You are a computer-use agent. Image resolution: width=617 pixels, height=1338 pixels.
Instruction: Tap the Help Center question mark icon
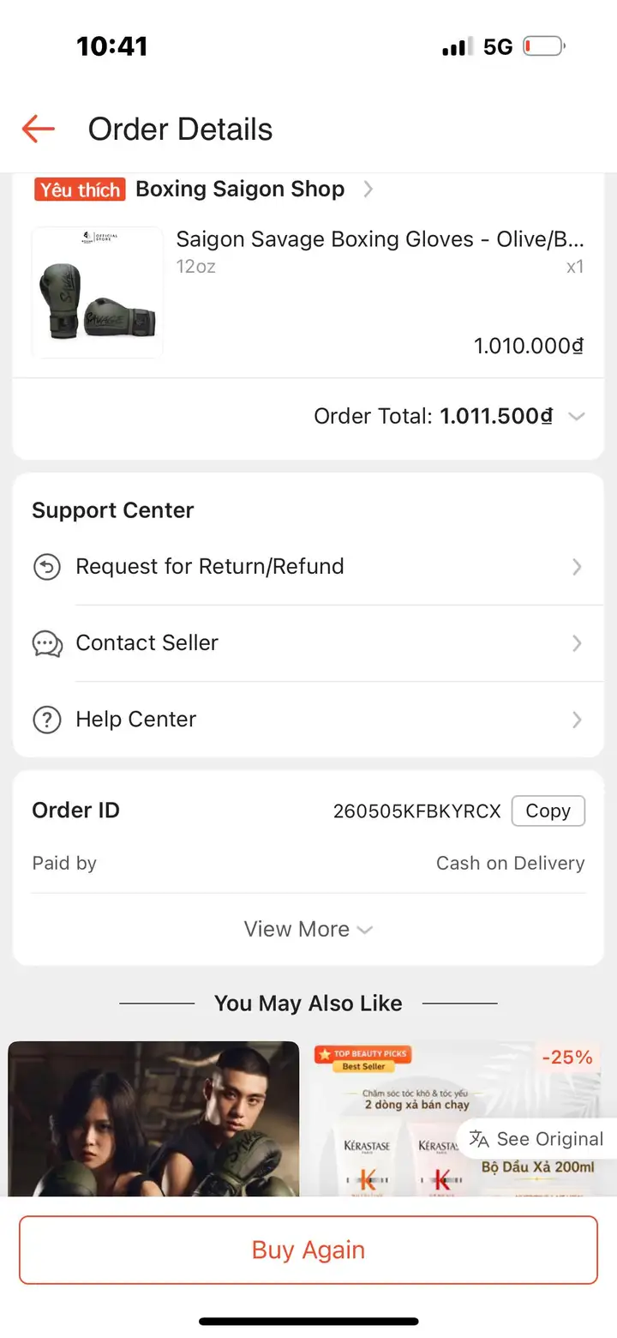click(46, 720)
